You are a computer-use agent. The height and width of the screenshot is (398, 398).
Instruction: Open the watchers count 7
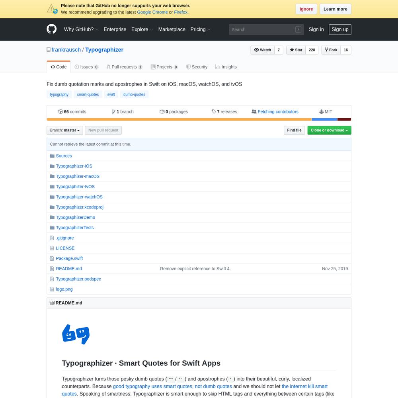[279, 50]
